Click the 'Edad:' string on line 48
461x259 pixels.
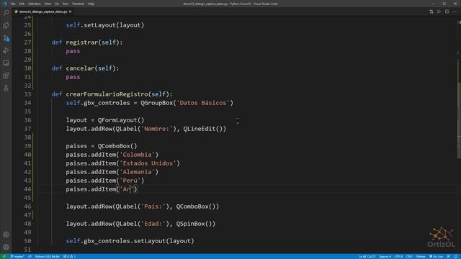point(153,224)
